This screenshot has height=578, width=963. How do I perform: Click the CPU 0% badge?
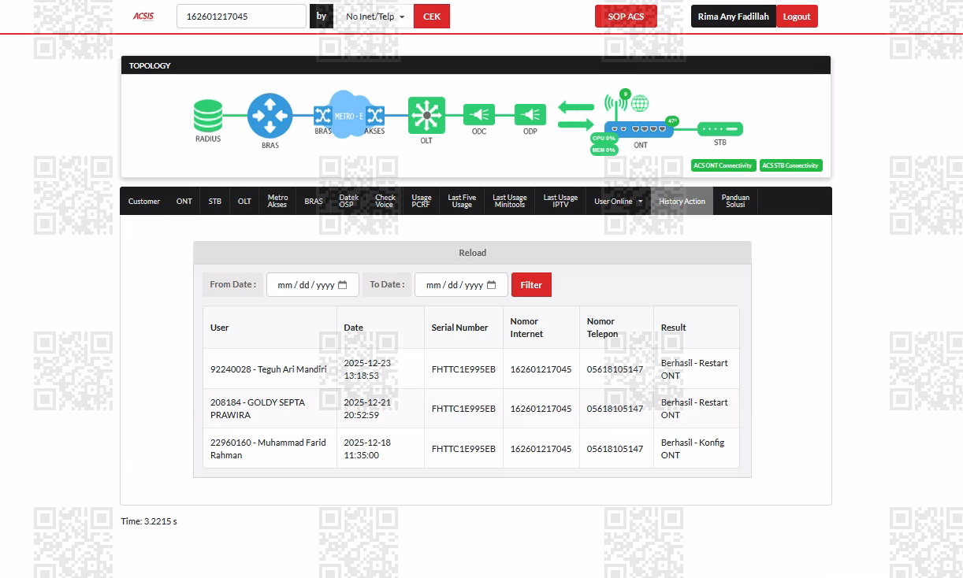(604, 139)
